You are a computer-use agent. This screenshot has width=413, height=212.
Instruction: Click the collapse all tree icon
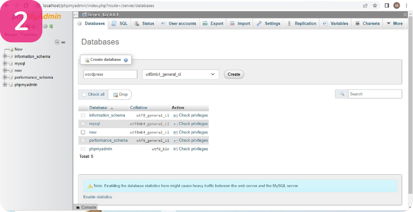coord(57,42)
